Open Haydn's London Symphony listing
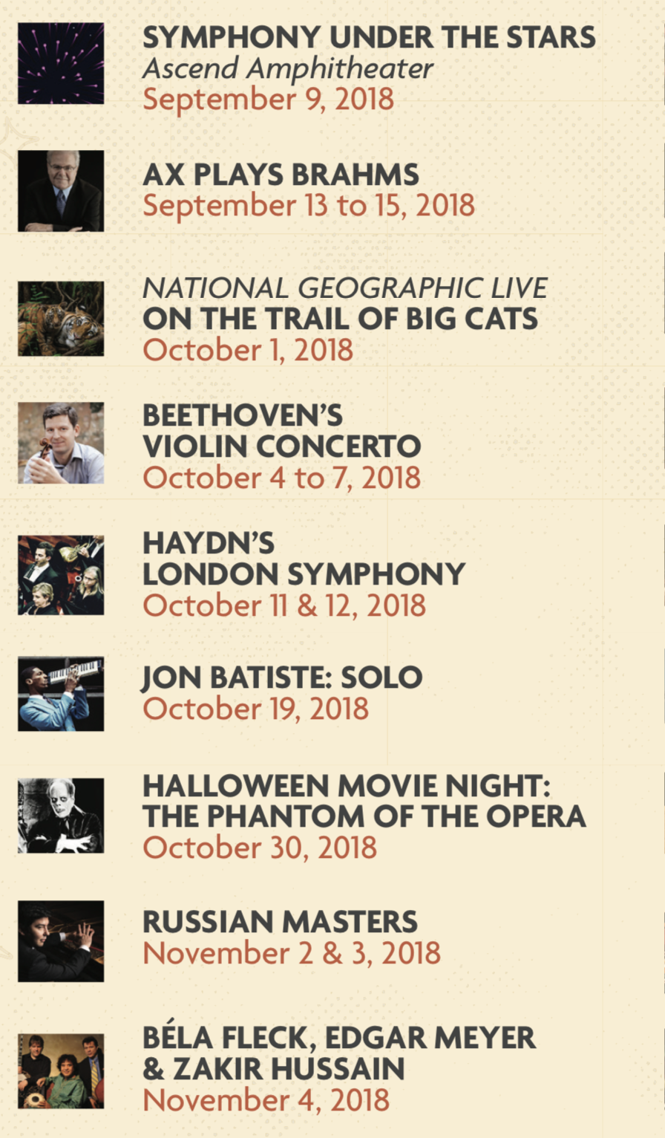Viewport: 665px width, 1138px height. click(304, 559)
